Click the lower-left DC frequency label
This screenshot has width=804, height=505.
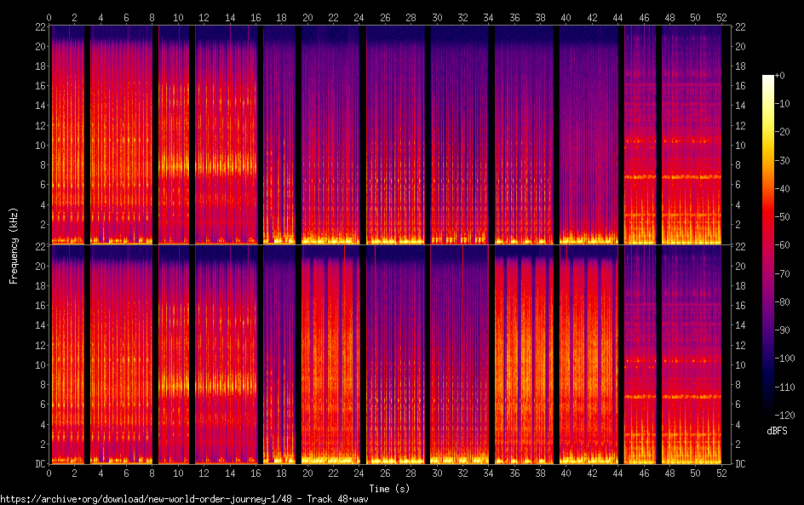pyautogui.click(x=37, y=463)
